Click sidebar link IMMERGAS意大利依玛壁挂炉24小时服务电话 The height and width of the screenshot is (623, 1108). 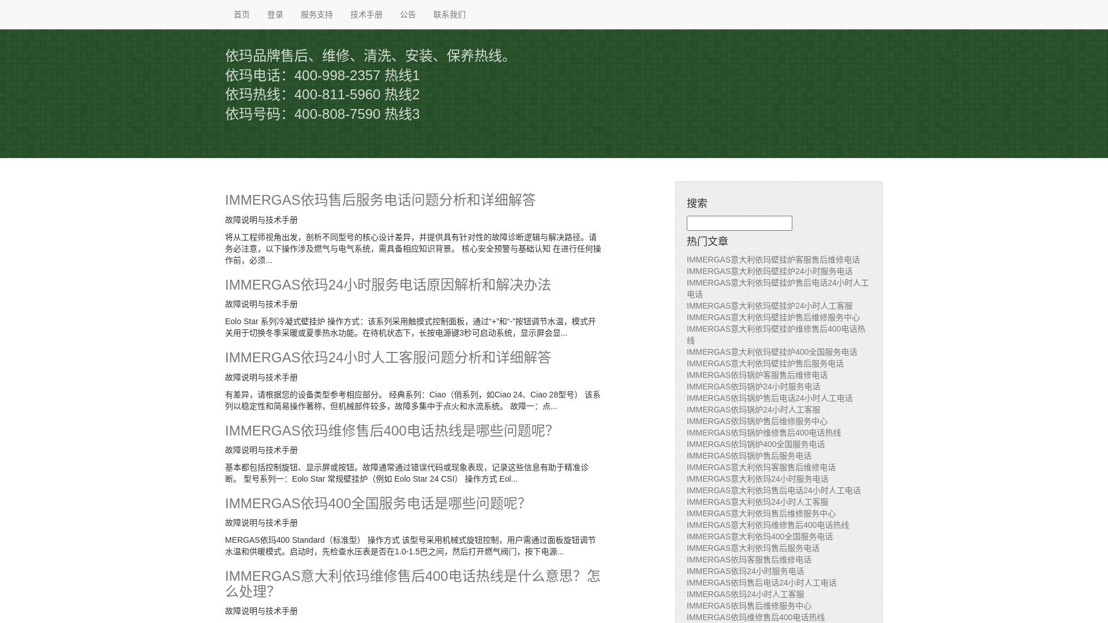tap(770, 271)
